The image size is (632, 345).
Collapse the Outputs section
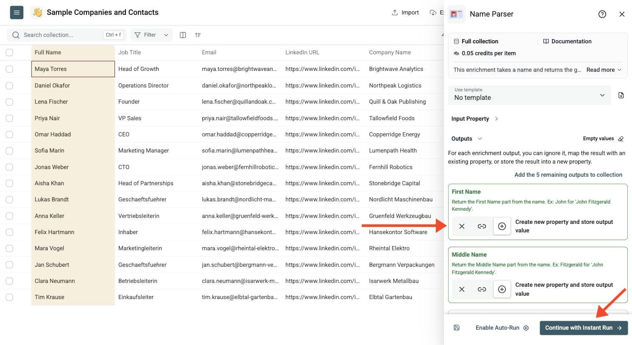tap(466, 139)
